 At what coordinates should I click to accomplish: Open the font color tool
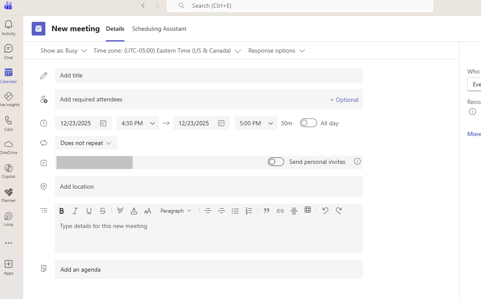(134, 211)
